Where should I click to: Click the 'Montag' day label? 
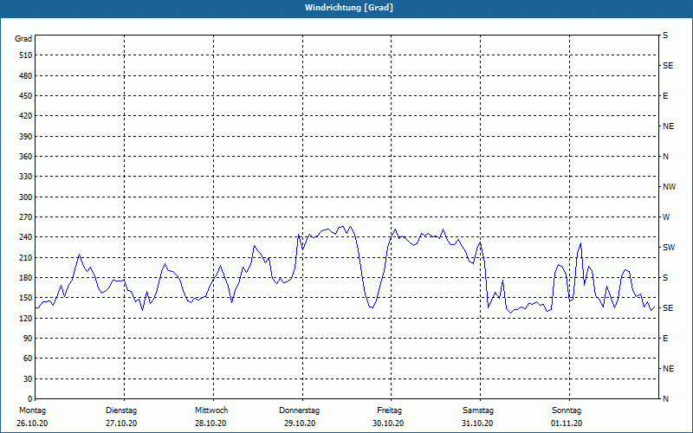point(32,410)
